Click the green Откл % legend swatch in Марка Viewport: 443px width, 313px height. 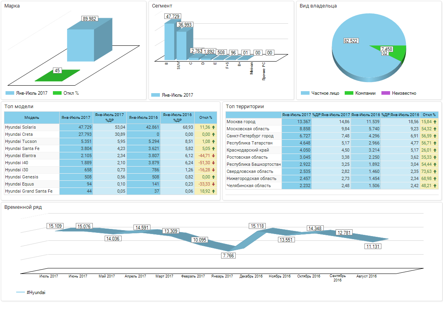point(57,93)
